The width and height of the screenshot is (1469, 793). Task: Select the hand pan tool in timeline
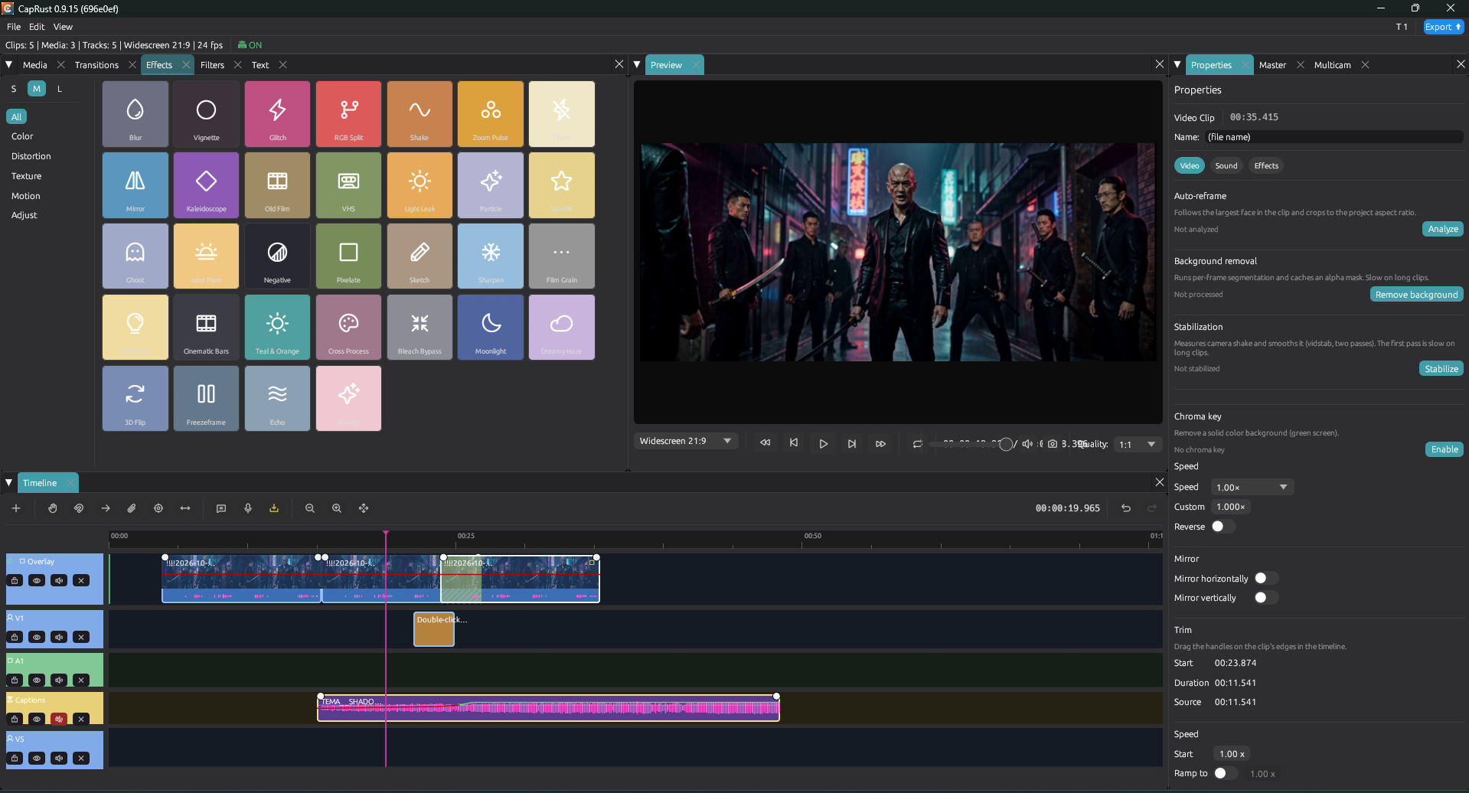pos(53,508)
